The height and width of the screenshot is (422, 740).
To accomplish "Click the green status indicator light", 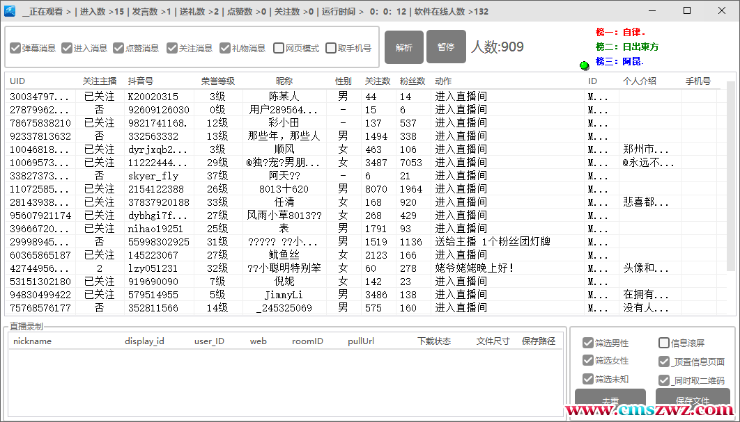I will click(584, 65).
